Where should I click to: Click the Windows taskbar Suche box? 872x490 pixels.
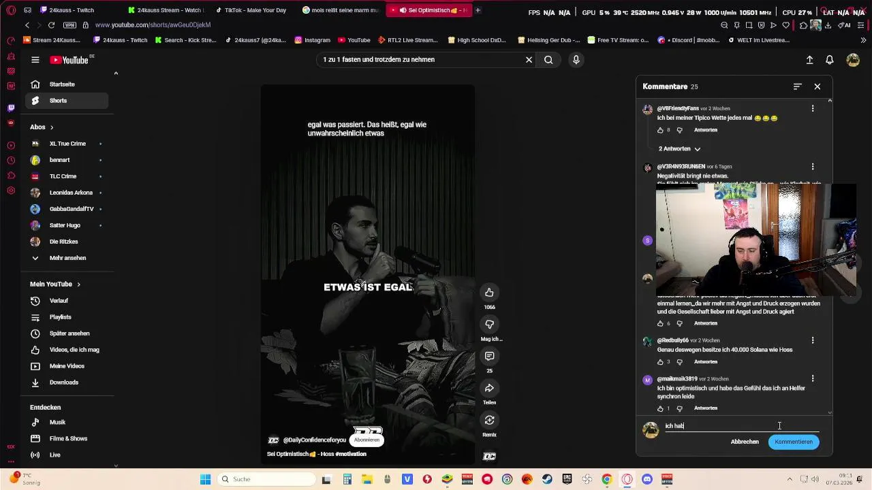pyautogui.click(x=266, y=479)
